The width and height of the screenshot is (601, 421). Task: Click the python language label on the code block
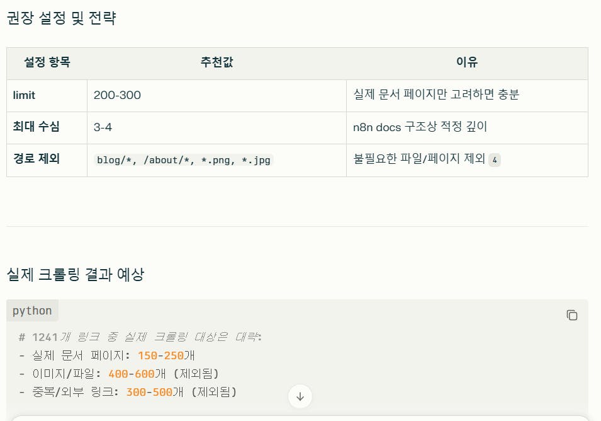32,310
